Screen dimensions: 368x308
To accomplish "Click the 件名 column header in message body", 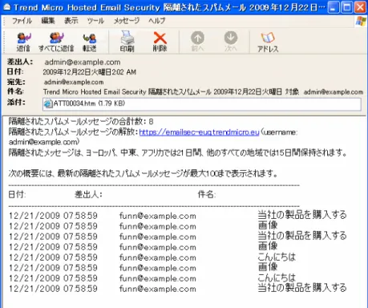I will click(x=207, y=194).
